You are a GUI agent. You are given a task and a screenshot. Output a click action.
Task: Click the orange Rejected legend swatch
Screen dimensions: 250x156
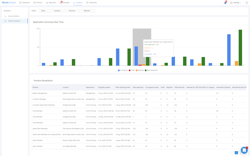pyautogui.click(x=136, y=70)
